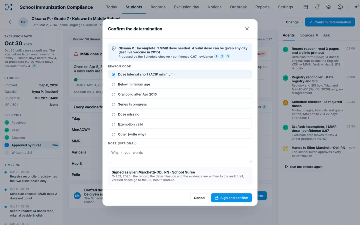360x225 pixels.
Task: Open evidence reference 2
Action: point(222,56)
